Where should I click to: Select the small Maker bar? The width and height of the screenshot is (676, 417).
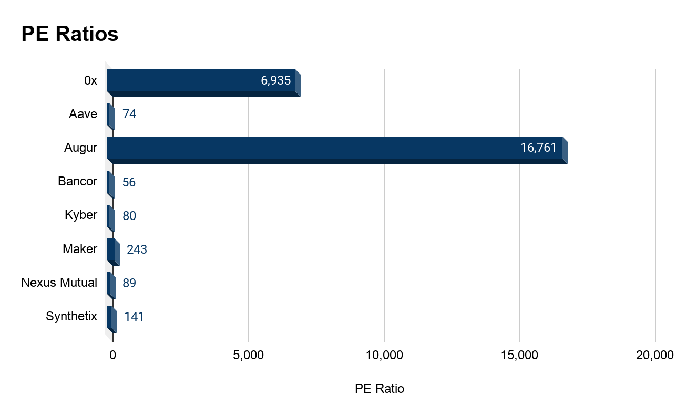click(x=112, y=251)
